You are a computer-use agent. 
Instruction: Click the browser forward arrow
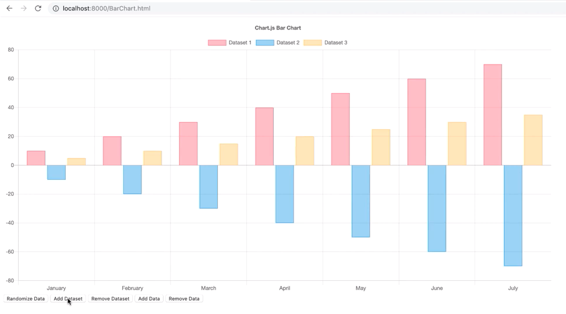pyautogui.click(x=24, y=9)
